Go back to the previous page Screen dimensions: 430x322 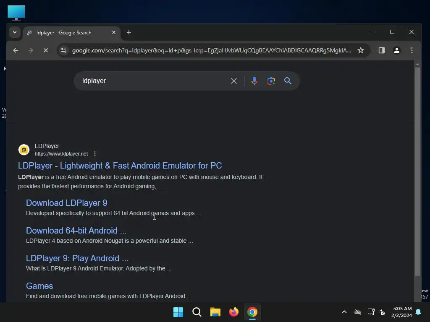point(16,50)
